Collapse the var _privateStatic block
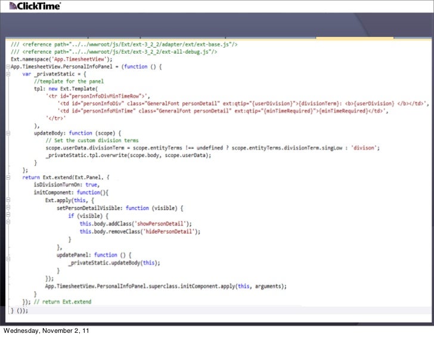434x337 pixels. pos(8,74)
